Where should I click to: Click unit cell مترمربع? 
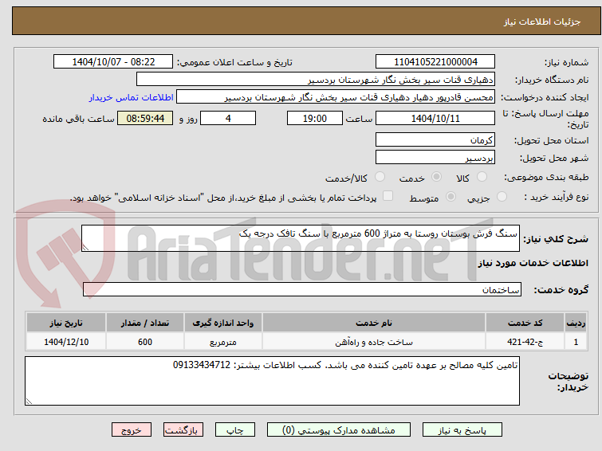[x=223, y=342]
